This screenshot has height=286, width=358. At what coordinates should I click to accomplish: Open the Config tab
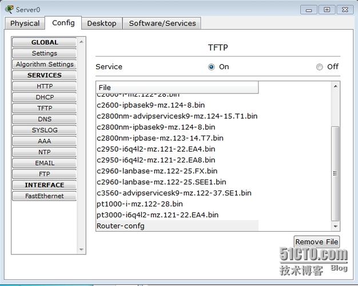[x=63, y=23]
